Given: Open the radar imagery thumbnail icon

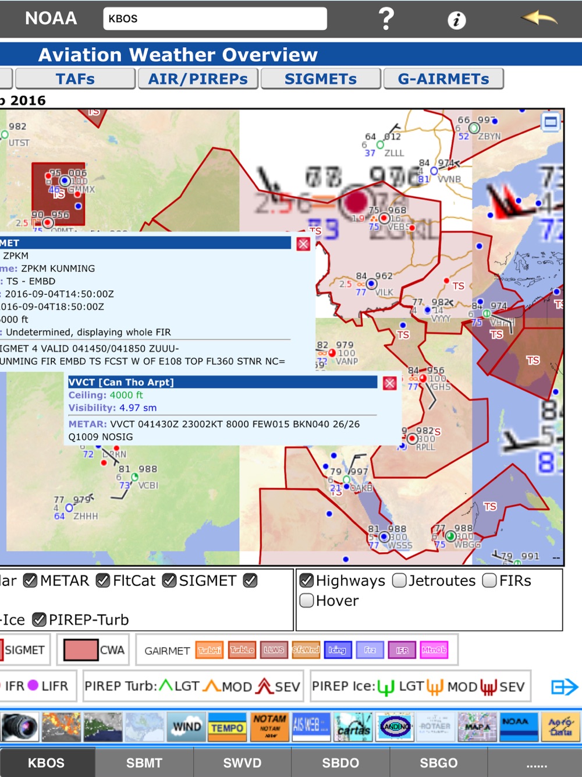Looking at the screenshot, I should (61, 727).
